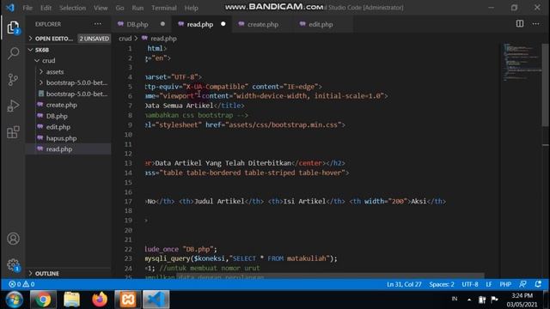Open the Manage gear icon
This screenshot has width=550, height=309.
coord(13,265)
